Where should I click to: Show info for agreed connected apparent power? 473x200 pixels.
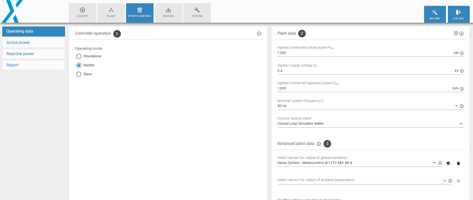click(462, 89)
